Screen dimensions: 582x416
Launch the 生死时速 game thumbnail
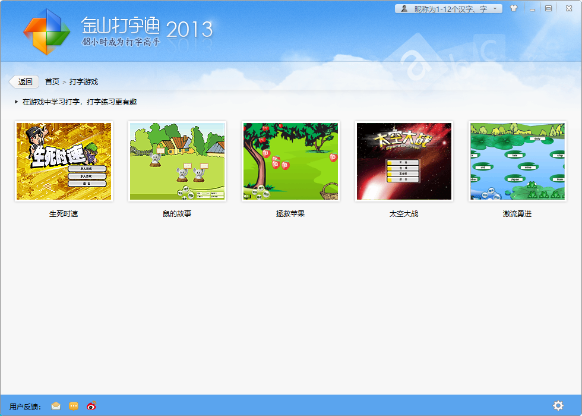[64, 161]
